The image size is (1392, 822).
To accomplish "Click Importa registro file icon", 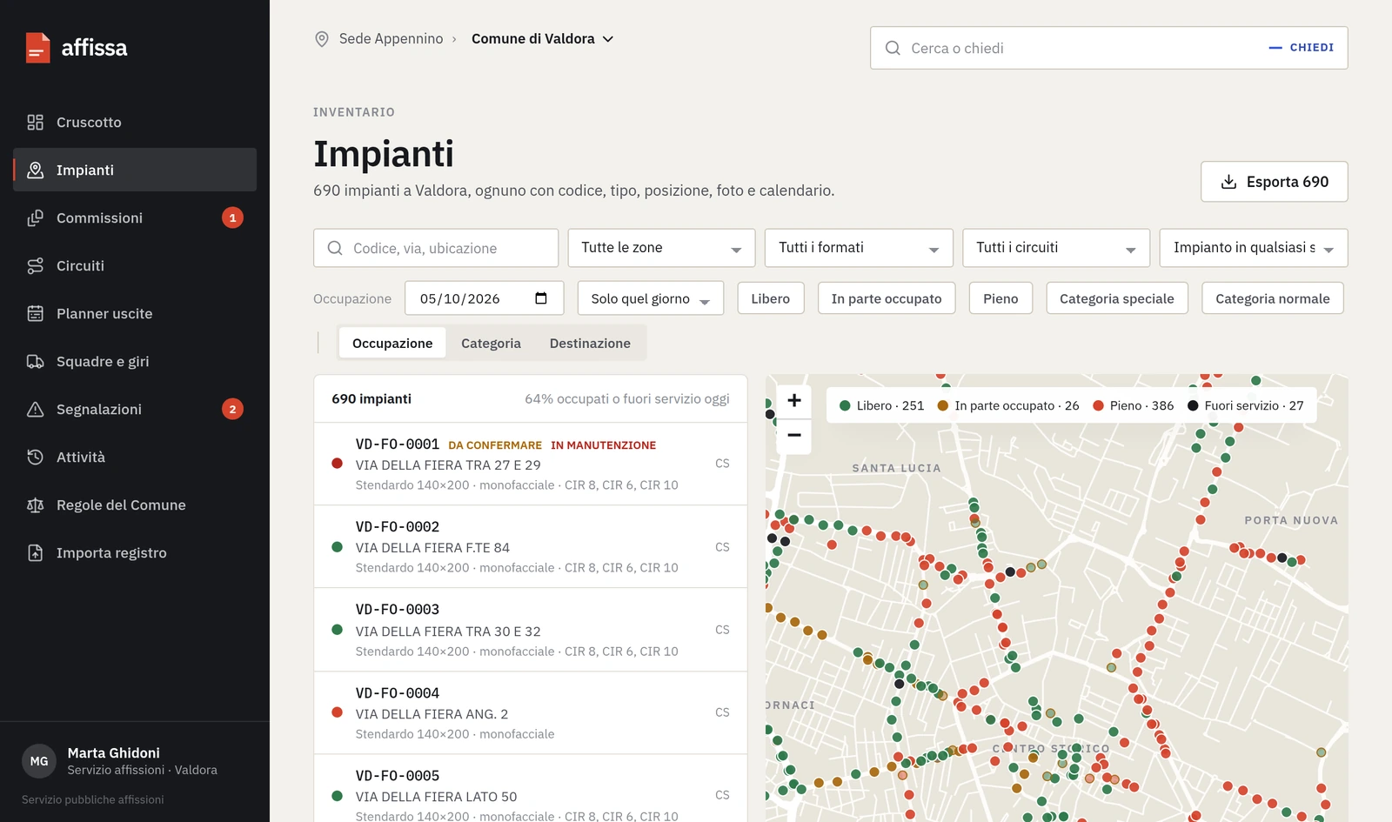I will 35,553.
